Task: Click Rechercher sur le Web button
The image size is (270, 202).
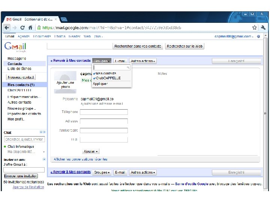Action: pos(184,46)
